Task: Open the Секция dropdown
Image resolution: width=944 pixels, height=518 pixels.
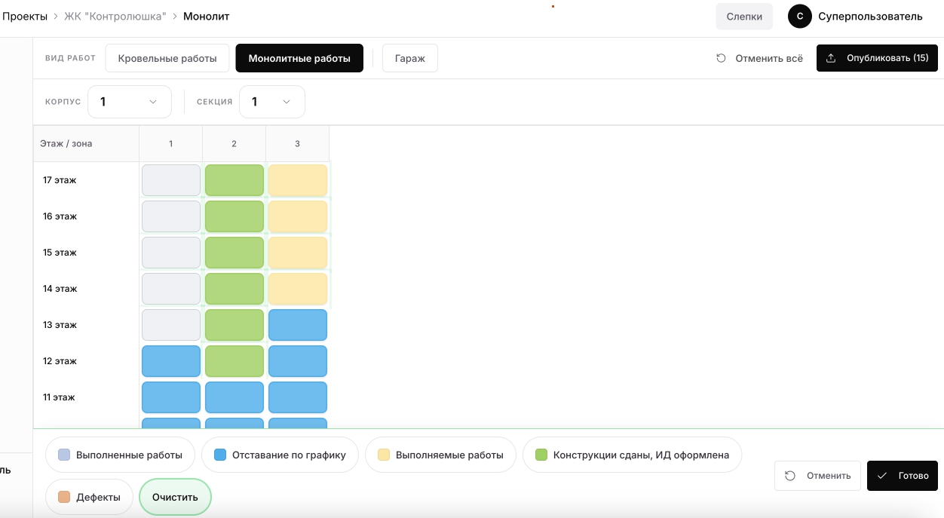Action: tap(272, 102)
